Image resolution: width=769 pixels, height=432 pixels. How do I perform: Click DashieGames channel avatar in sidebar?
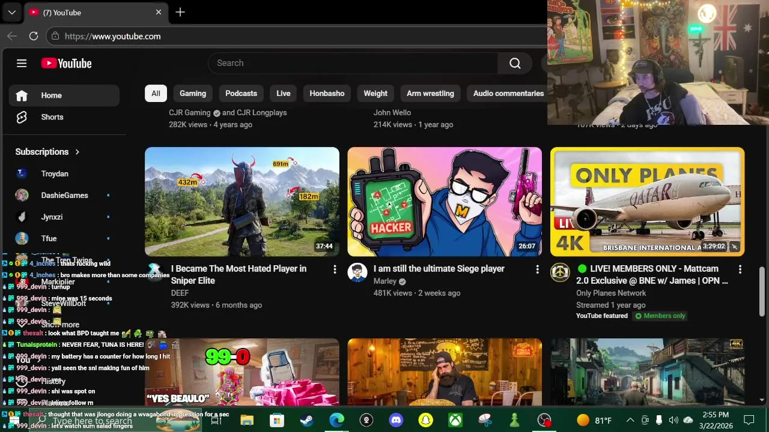pyautogui.click(x=22, y=195)
